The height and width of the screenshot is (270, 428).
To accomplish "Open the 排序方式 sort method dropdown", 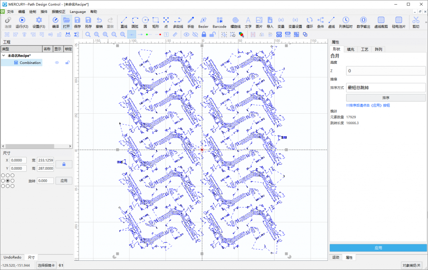I will click(x=386, y=88).
